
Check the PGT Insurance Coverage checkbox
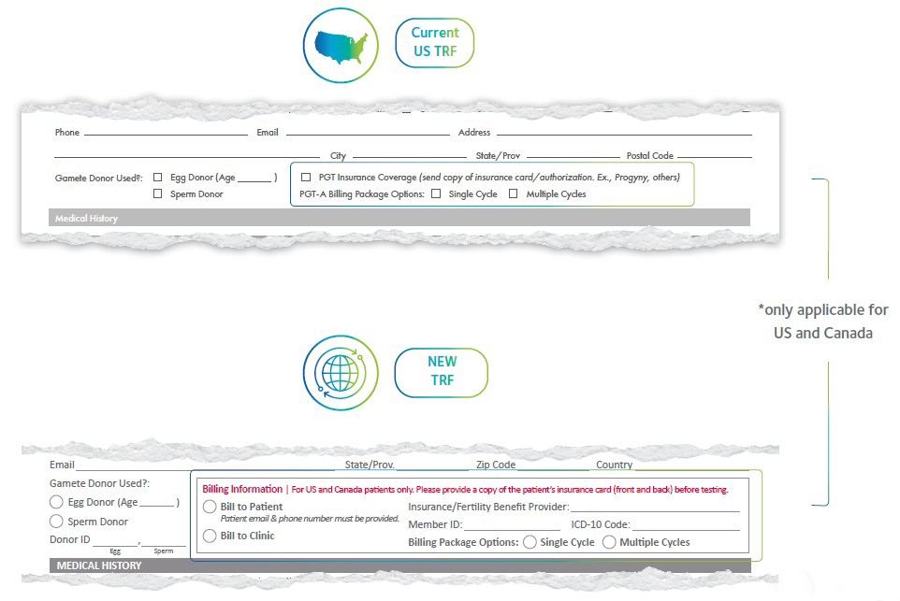pos(305,177)
